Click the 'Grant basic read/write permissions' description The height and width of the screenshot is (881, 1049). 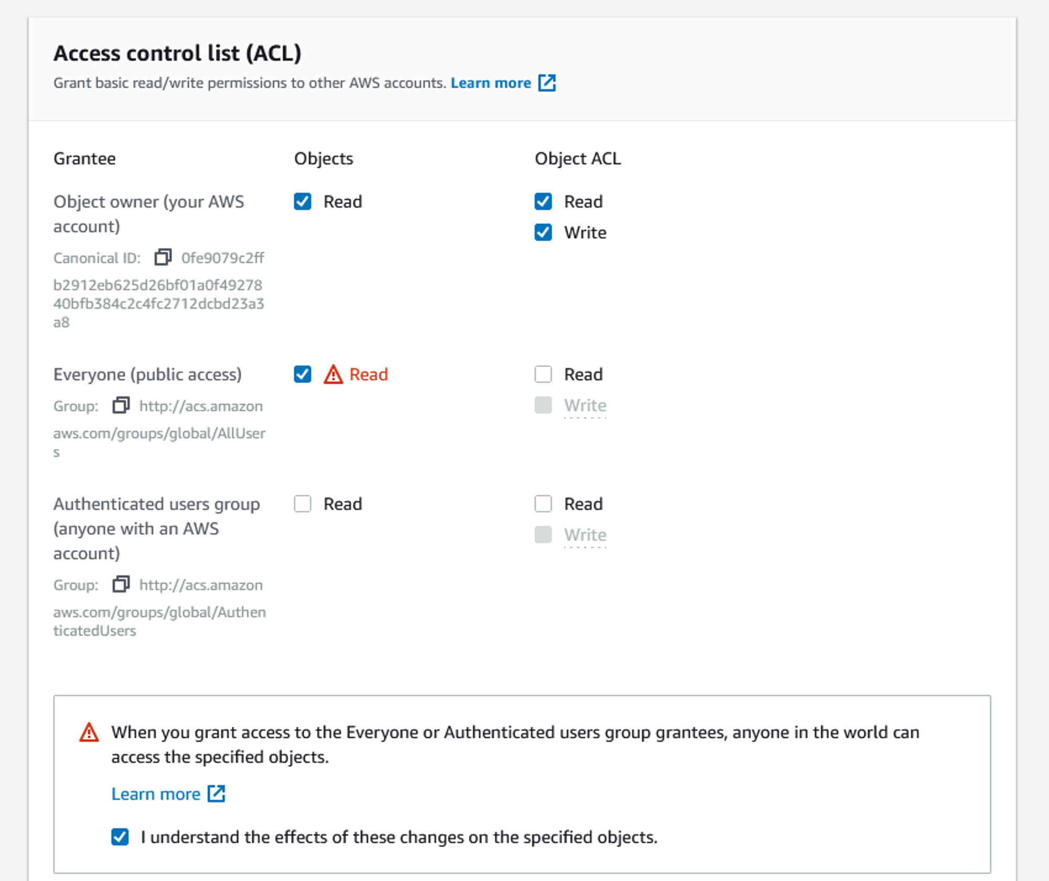(250, 83)
